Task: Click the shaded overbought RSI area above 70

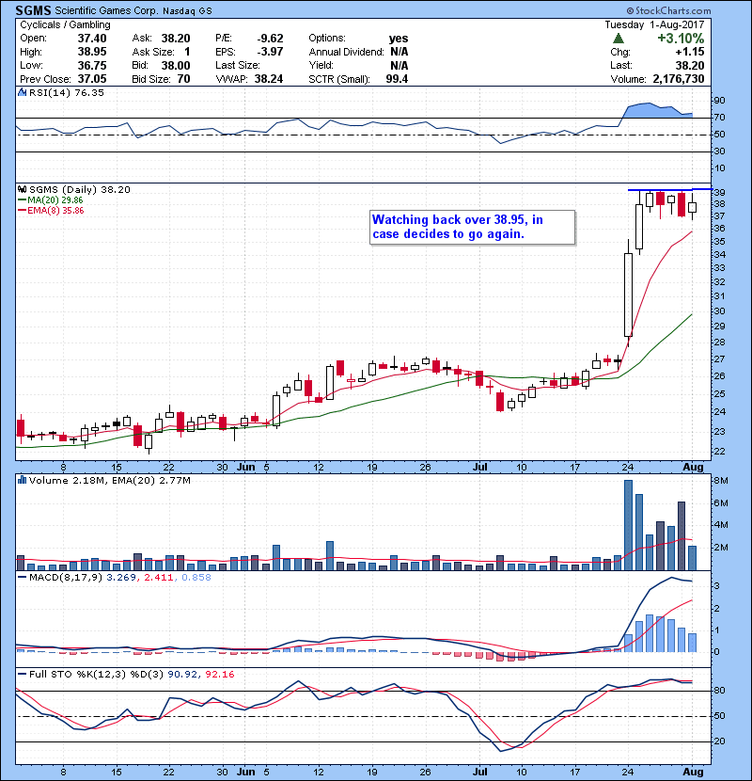Action: [657, 111]
